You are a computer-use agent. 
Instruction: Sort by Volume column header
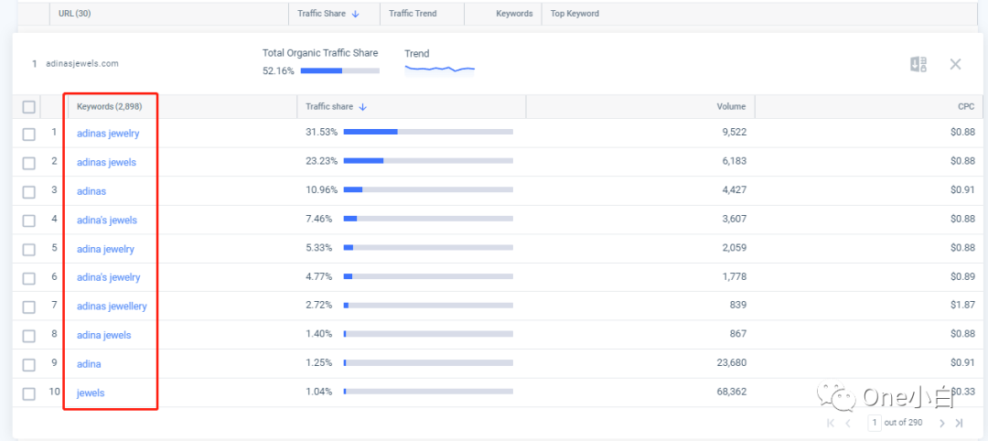pyautogui.click(x=731, y=107)
